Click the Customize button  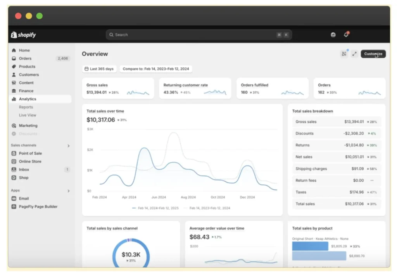pos(373,54)
